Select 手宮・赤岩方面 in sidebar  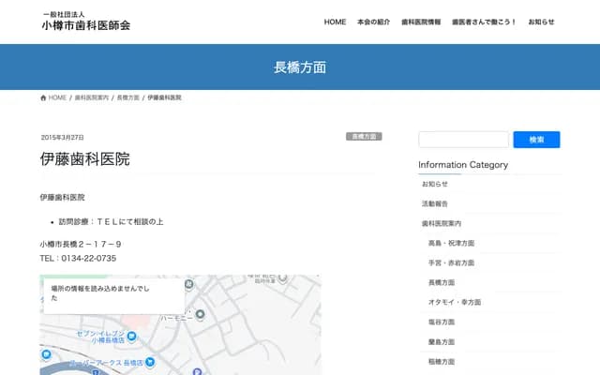451,262
